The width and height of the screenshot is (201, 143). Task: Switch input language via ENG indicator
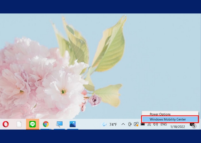[164, 124]
